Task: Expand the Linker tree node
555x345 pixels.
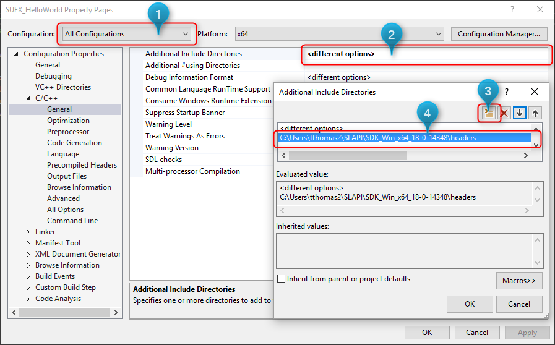Action: 28,232
